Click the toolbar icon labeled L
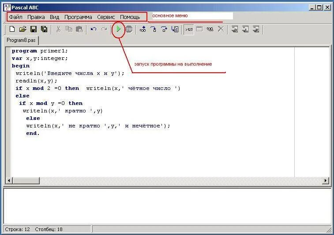334x235 pixels. point(245,29)
